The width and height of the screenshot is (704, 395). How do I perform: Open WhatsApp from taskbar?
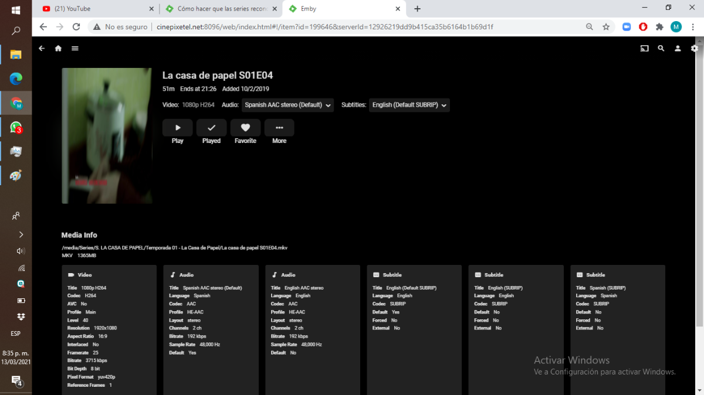coord(16,127)
